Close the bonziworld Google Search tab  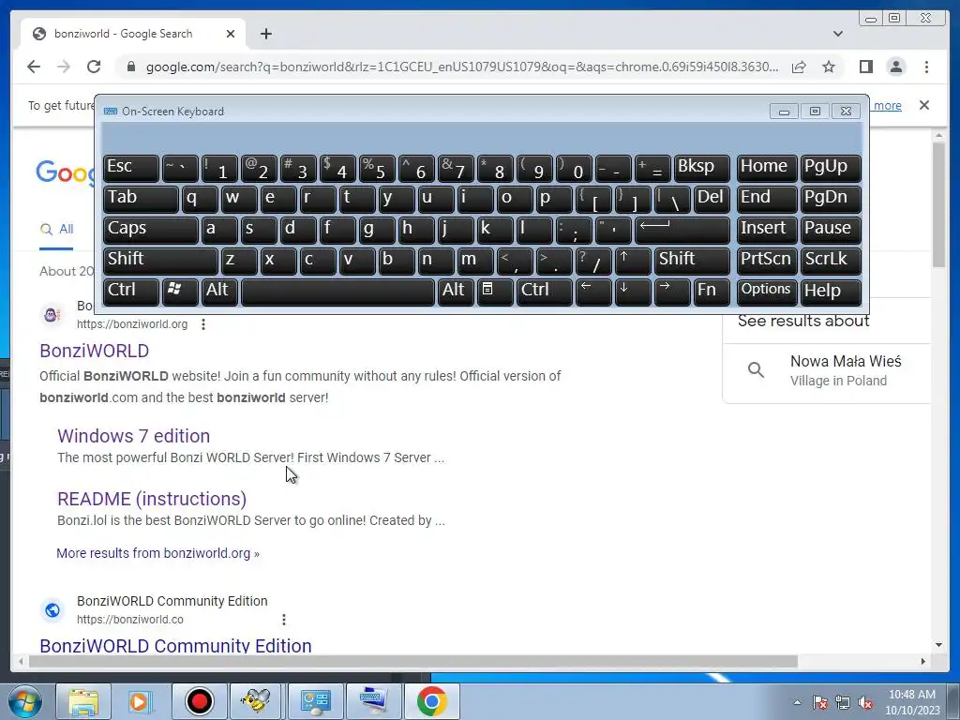pyautogui.click(x=231, y=34)
